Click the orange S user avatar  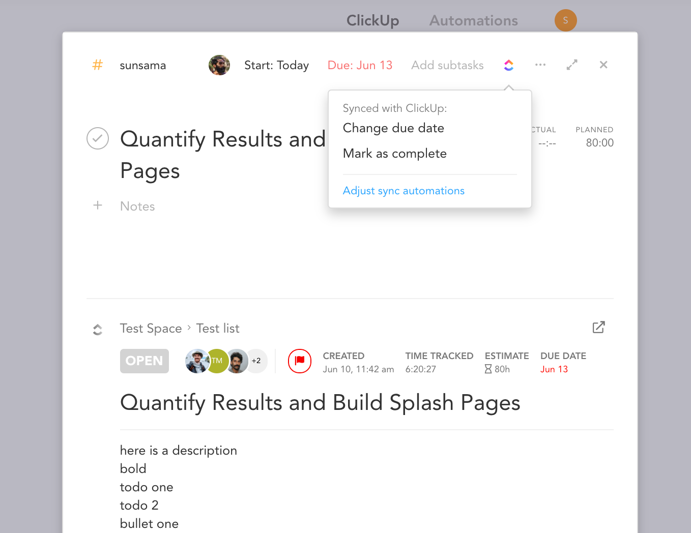565,20
